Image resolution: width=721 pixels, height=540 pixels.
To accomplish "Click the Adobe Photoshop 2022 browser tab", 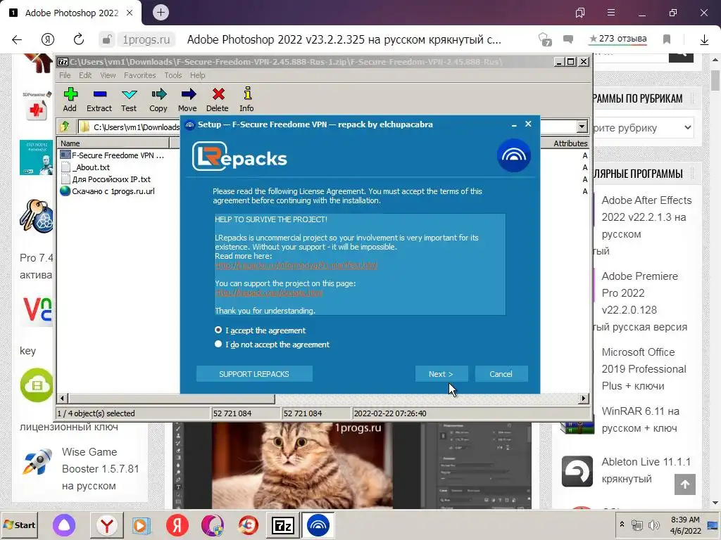I will pos(71,13).
